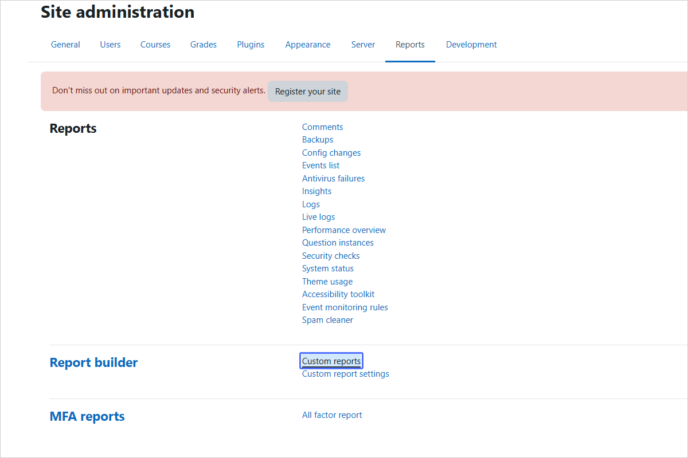Select the Plugins tab
688x458 pixels.
tap(251, 45)
